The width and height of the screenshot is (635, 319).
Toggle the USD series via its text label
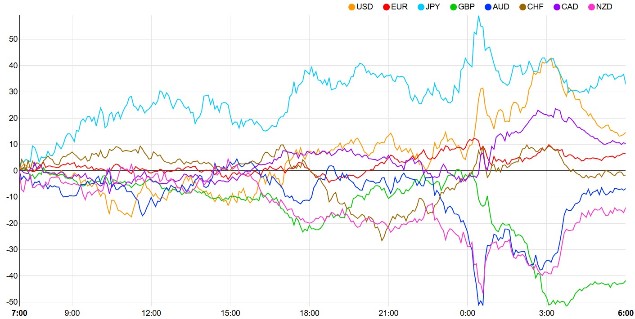click(365, 7)
